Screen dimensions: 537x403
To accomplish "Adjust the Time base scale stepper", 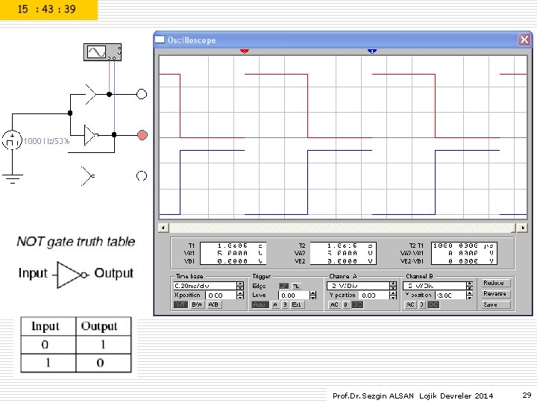I will point(240,285).
